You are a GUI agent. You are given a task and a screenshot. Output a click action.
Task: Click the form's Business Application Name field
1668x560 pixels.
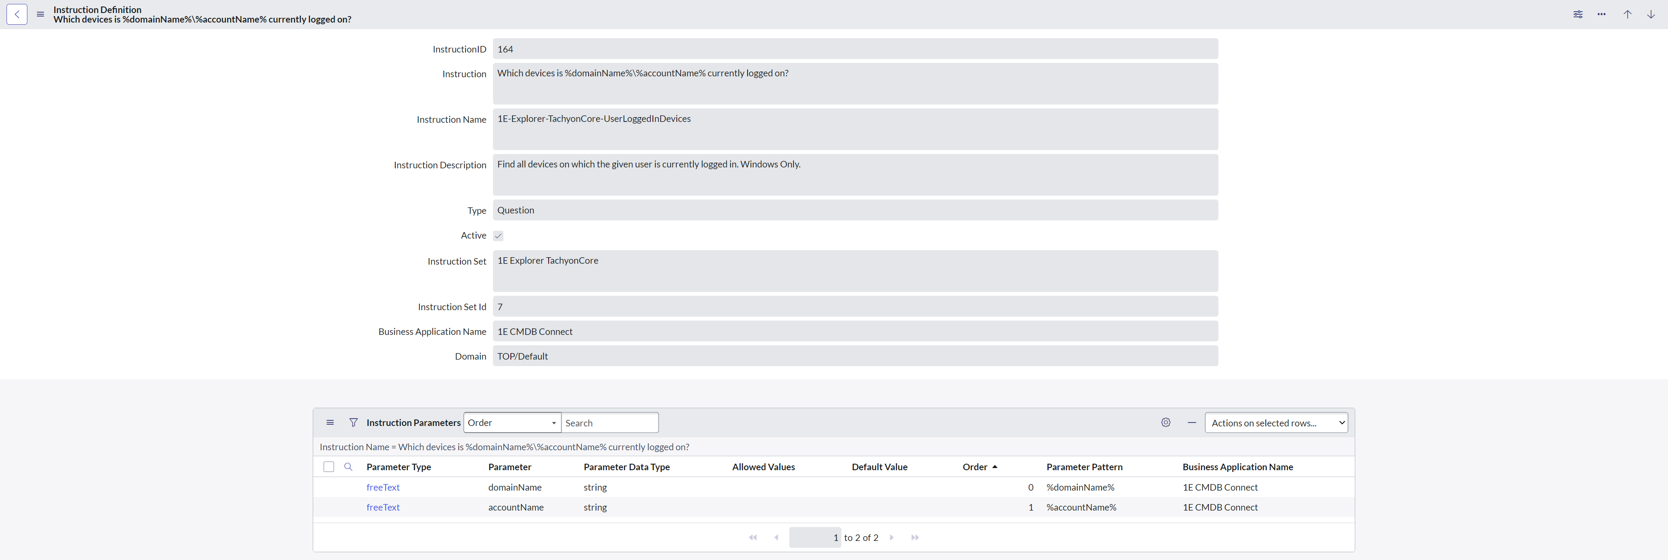pos(855,332)
